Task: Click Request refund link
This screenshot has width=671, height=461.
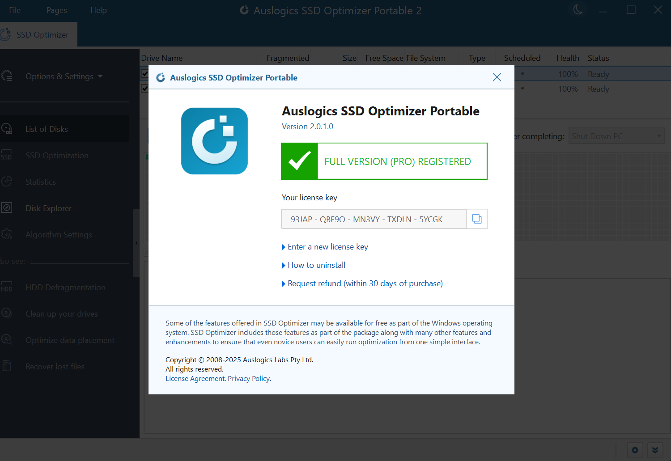Action: [x=365, y=283]
